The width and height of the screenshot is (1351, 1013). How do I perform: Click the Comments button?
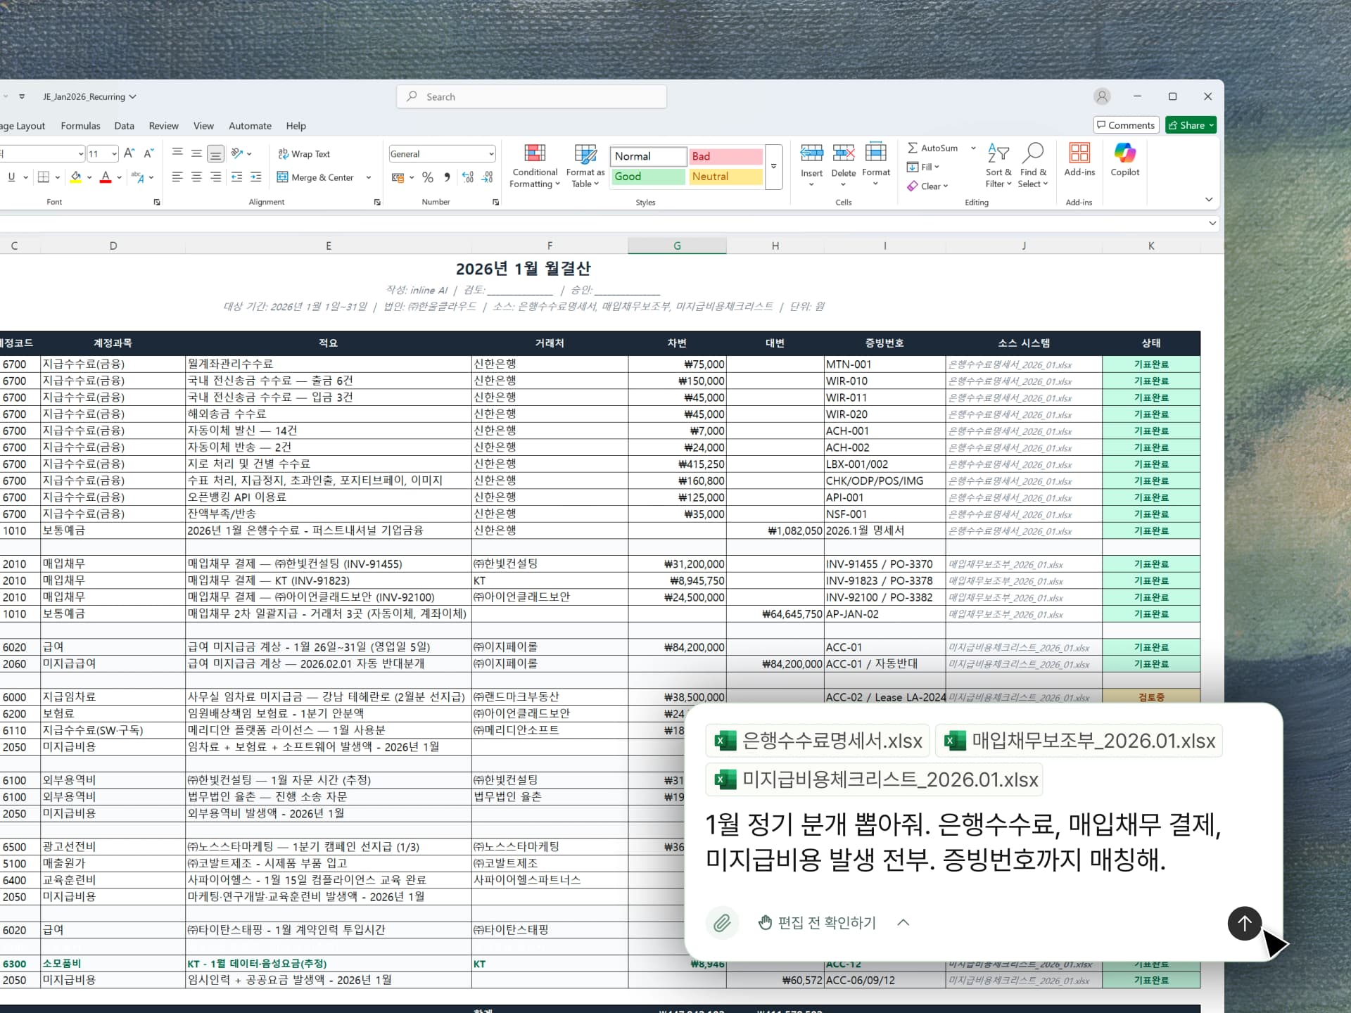[x=1125, y=125]
